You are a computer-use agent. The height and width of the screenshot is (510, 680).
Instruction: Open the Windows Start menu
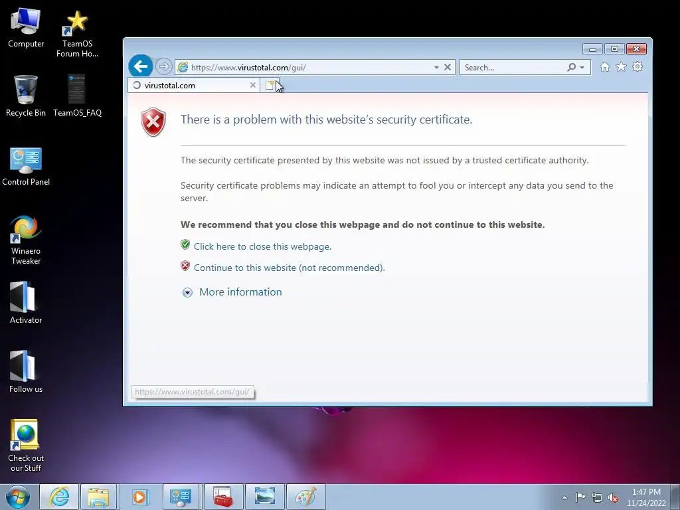[18, 497]
